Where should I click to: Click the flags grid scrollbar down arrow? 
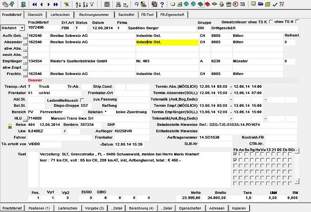click(297, 181)
